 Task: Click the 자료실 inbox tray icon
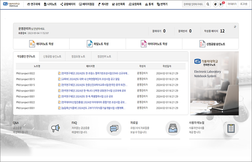173,128
